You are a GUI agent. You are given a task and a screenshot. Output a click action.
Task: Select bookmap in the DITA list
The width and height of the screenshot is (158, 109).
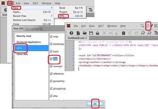[58, 44]
